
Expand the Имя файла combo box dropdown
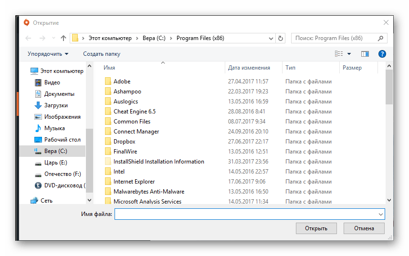(x=381, y=215)
